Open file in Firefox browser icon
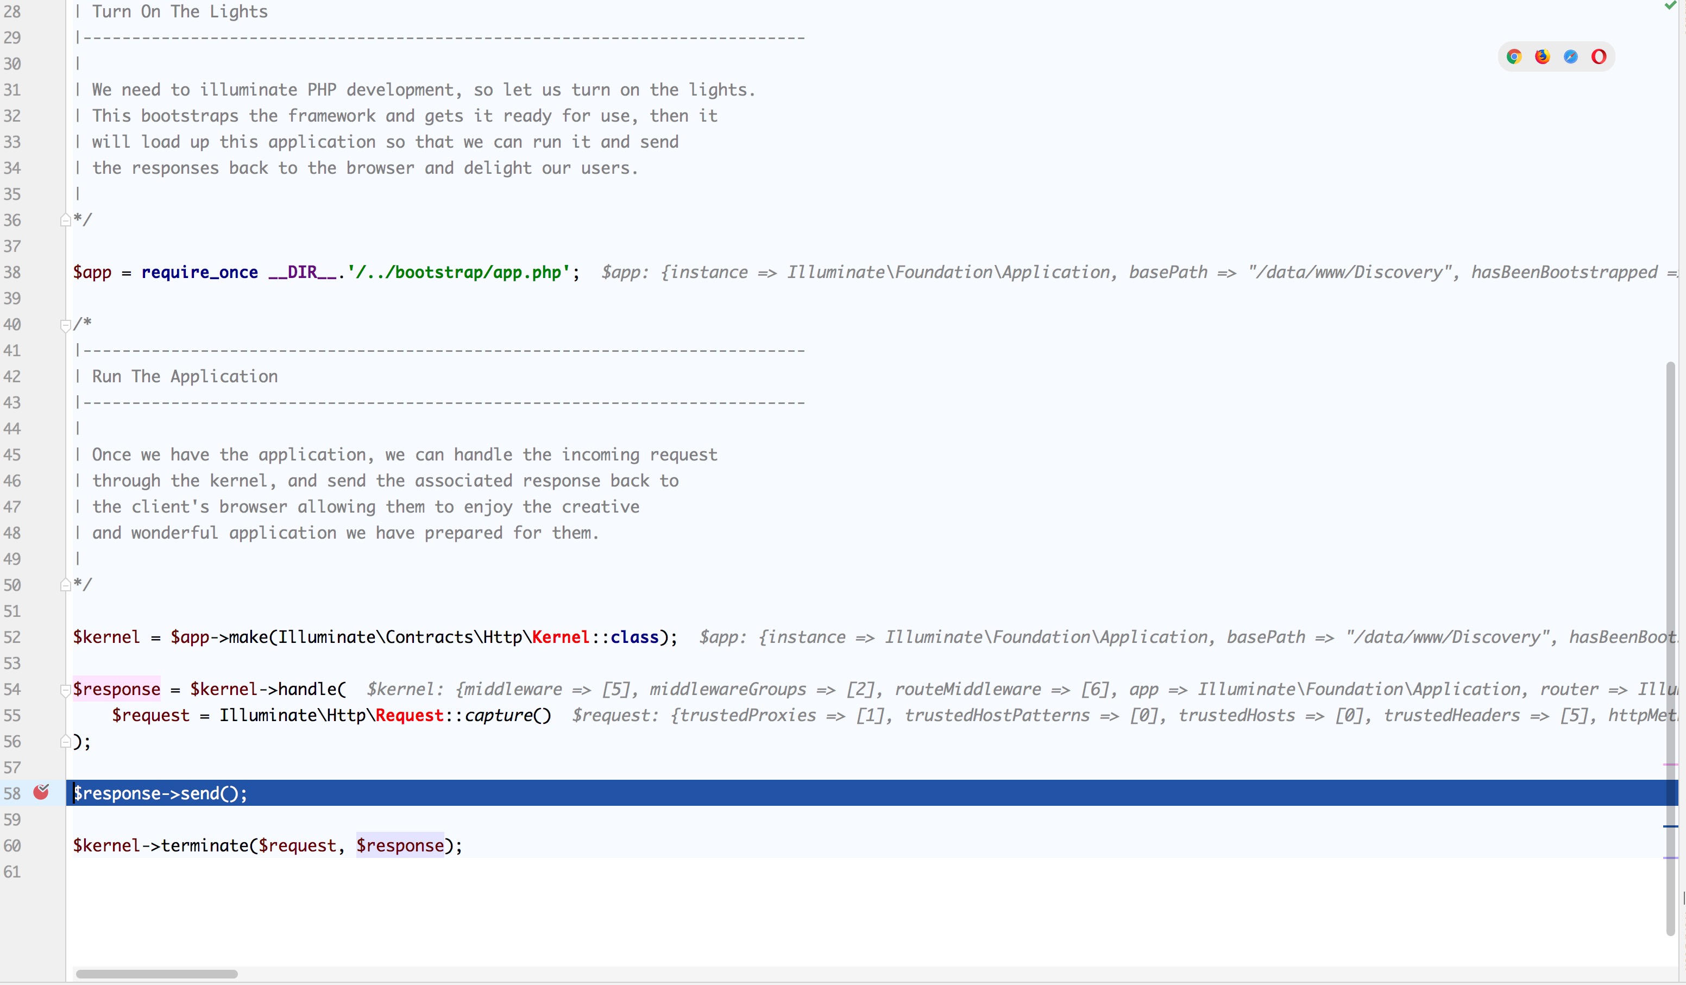The height and width of the screenshot is (985, 1686). 1542,57
